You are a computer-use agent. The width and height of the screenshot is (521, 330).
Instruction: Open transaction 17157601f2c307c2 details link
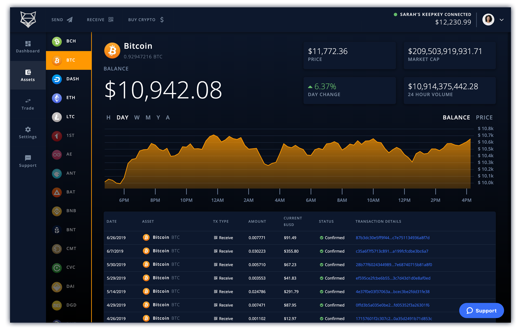click(x=394, y=319)
